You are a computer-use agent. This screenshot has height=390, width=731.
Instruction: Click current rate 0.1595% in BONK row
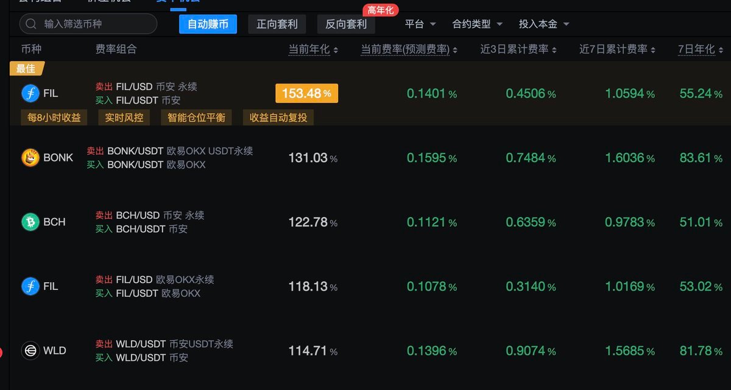(x=432, y=158)
